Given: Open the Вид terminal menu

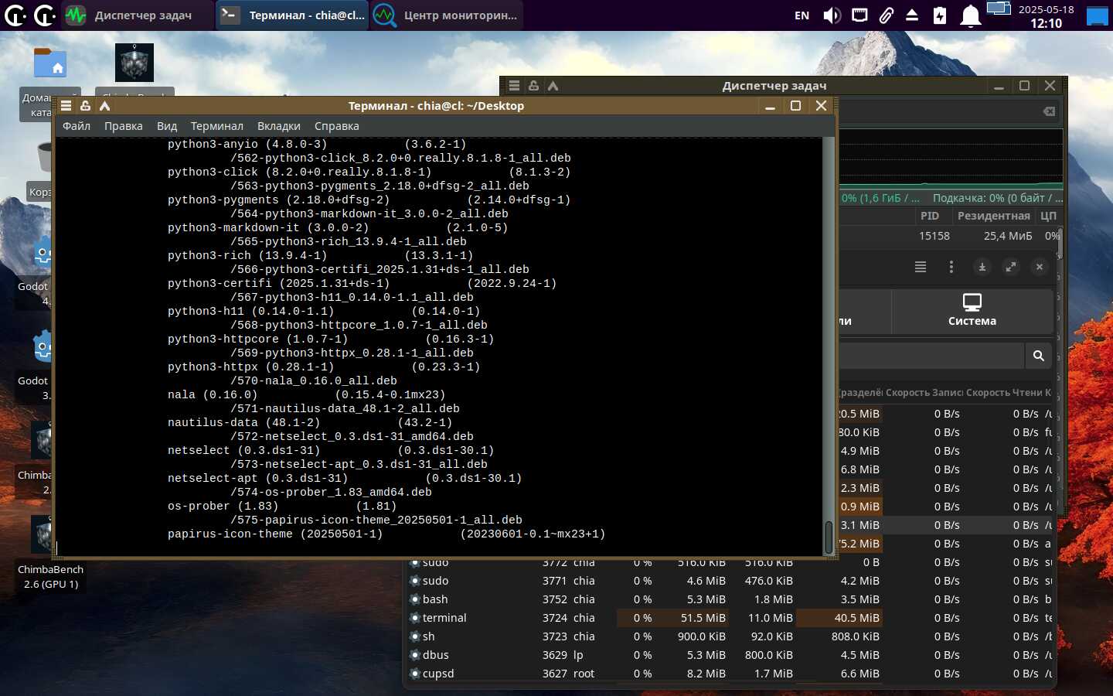Looking at the screenshot, I should pyautogui.click(x=167, y=126).
